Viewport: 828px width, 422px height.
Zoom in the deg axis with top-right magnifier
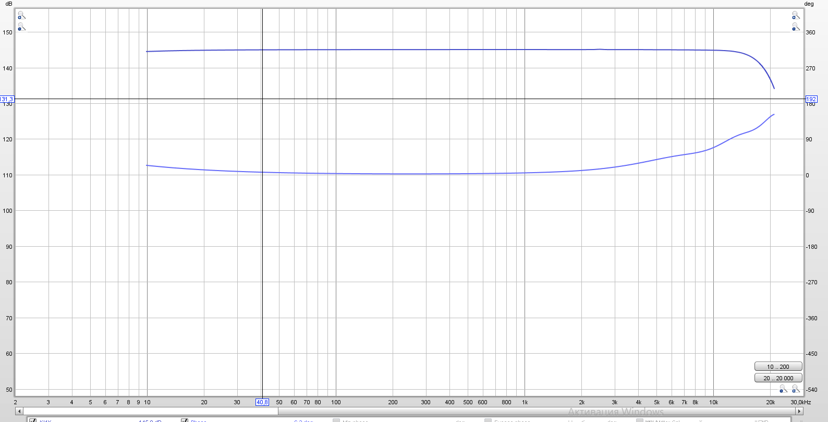[x=796, y=16]
